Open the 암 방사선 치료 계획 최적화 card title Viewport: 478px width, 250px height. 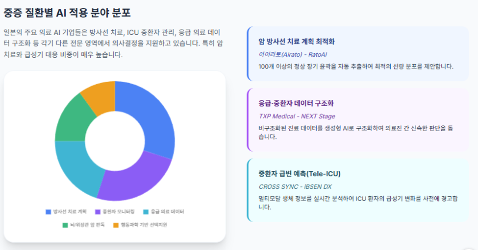tap(296, 42)
